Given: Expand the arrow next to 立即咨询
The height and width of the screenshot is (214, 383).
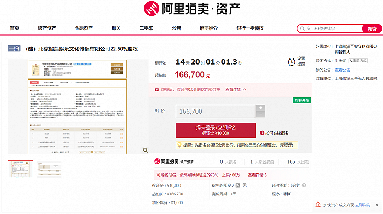Looking at the screenshot, I should click(x=376, y=205).
